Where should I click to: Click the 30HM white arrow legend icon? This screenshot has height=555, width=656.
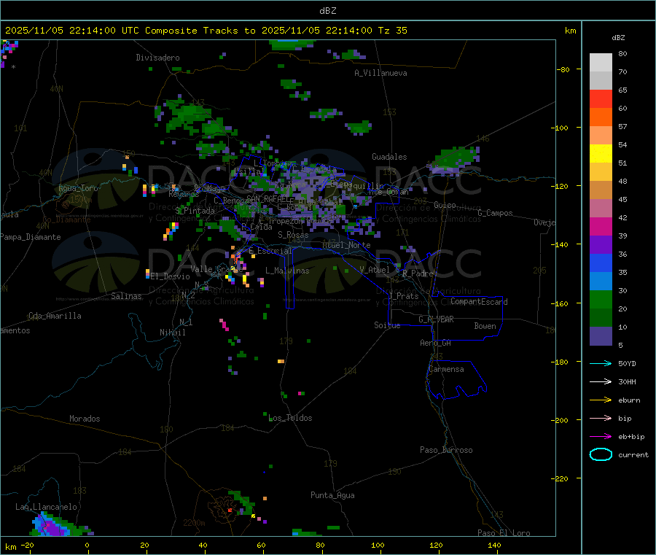tap(601, 381)
